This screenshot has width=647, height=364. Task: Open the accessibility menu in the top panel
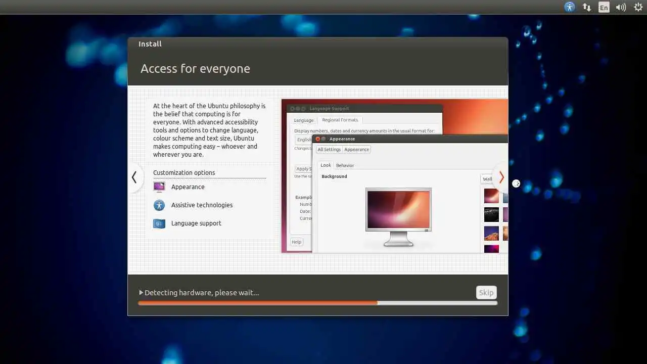pyautogui.click(x=570, y=7)
